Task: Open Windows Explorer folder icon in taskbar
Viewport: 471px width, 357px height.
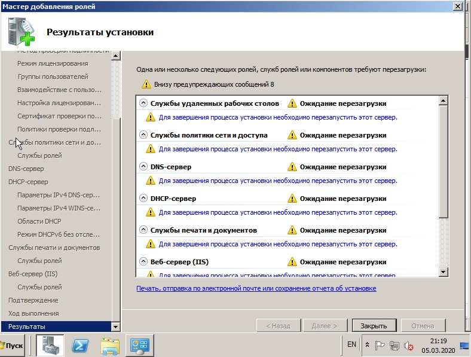Action: click(x=110, y=346)
